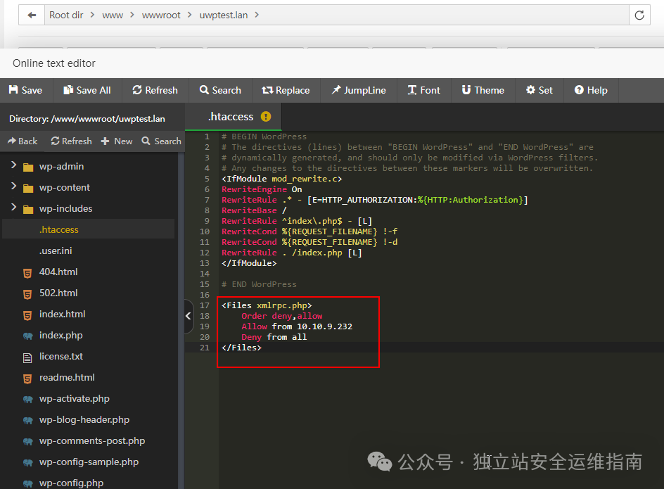
Task: Open the wp-config.php file
Action: 71,483
